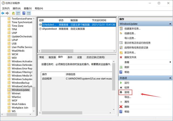Open the 帮助(H) menu
Image resolution: width=173 pixels, height=121 pixels.
pyautogui.click(x=39, y=8)
